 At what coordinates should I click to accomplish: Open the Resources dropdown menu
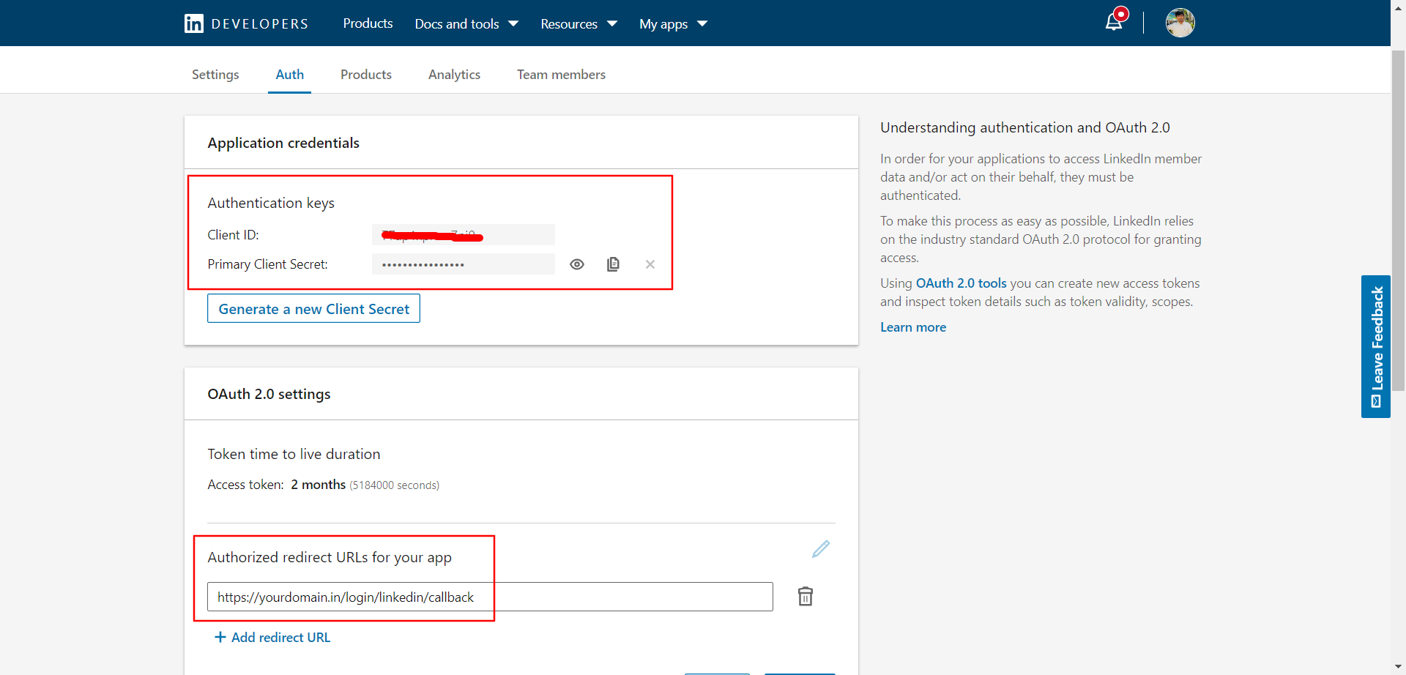(x=578, y=23)
